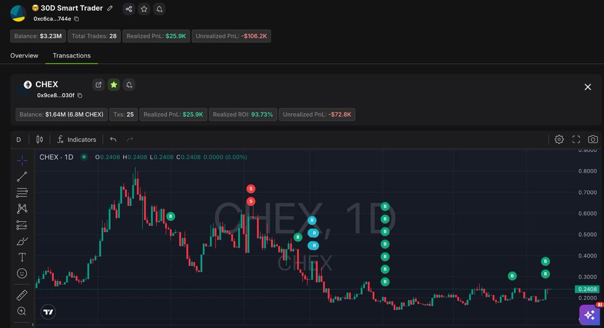Open chart settings gear
The image size is (604, 328).
(559, 139)
